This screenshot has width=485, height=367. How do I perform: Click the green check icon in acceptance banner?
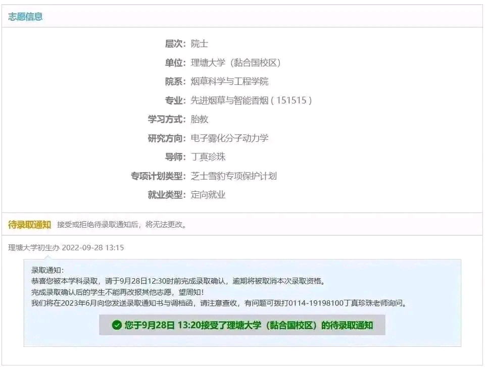[117, 325]
